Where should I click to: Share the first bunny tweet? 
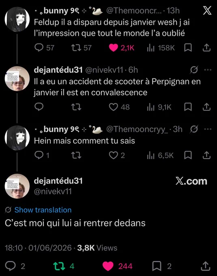pos(206,48)
